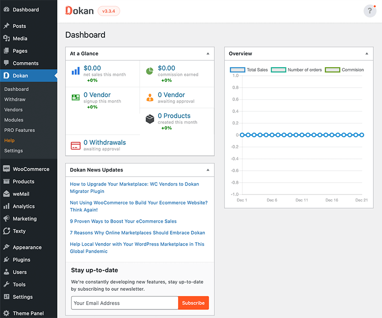Click 0 Vendor awaiting approval

click(171, 95)
